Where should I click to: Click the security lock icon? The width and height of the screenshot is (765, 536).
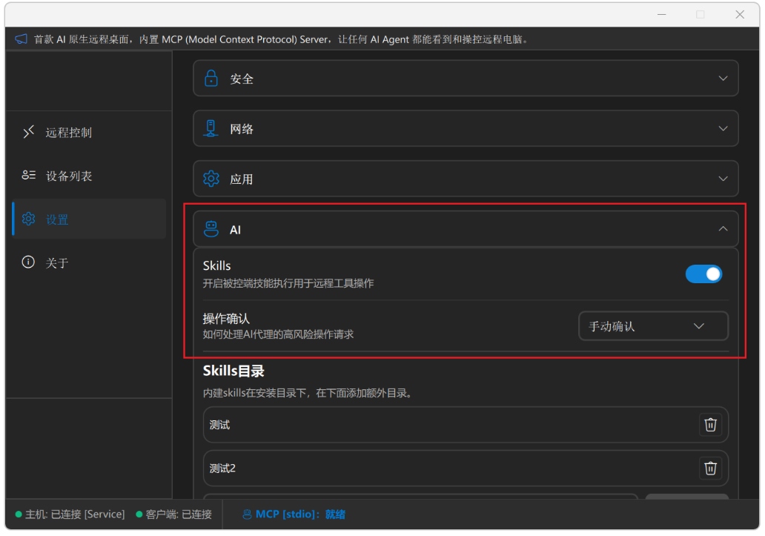point(211,79)
